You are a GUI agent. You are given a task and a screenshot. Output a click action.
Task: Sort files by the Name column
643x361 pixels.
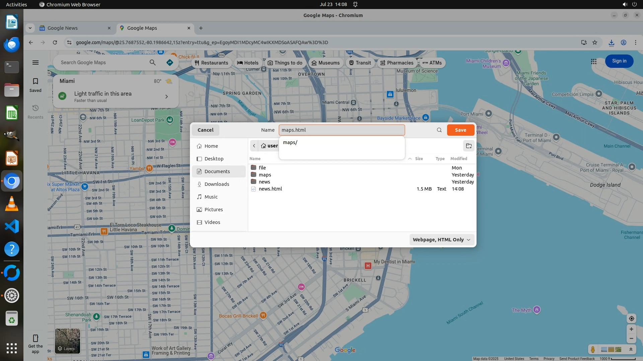point(255,159)
